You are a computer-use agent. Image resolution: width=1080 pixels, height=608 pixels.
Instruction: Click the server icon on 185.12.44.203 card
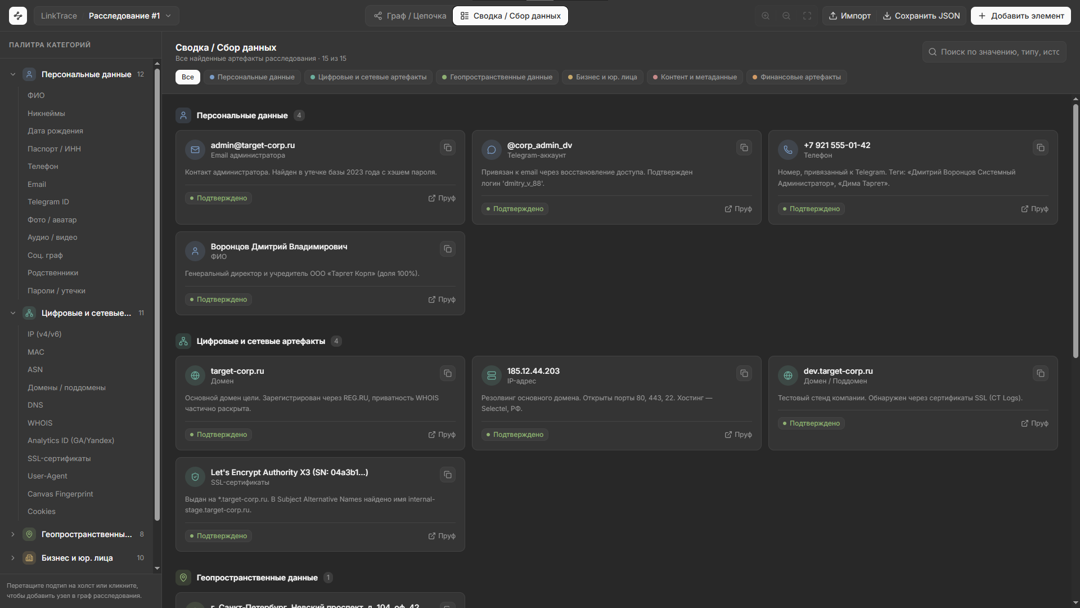(x=492, y=375)
